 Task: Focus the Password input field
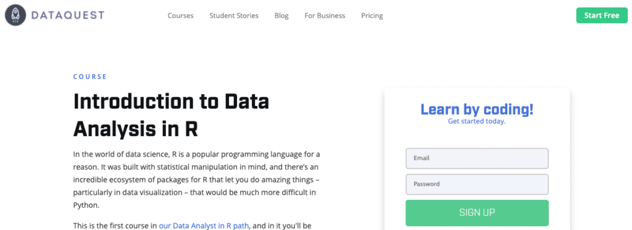pos(477,184)
